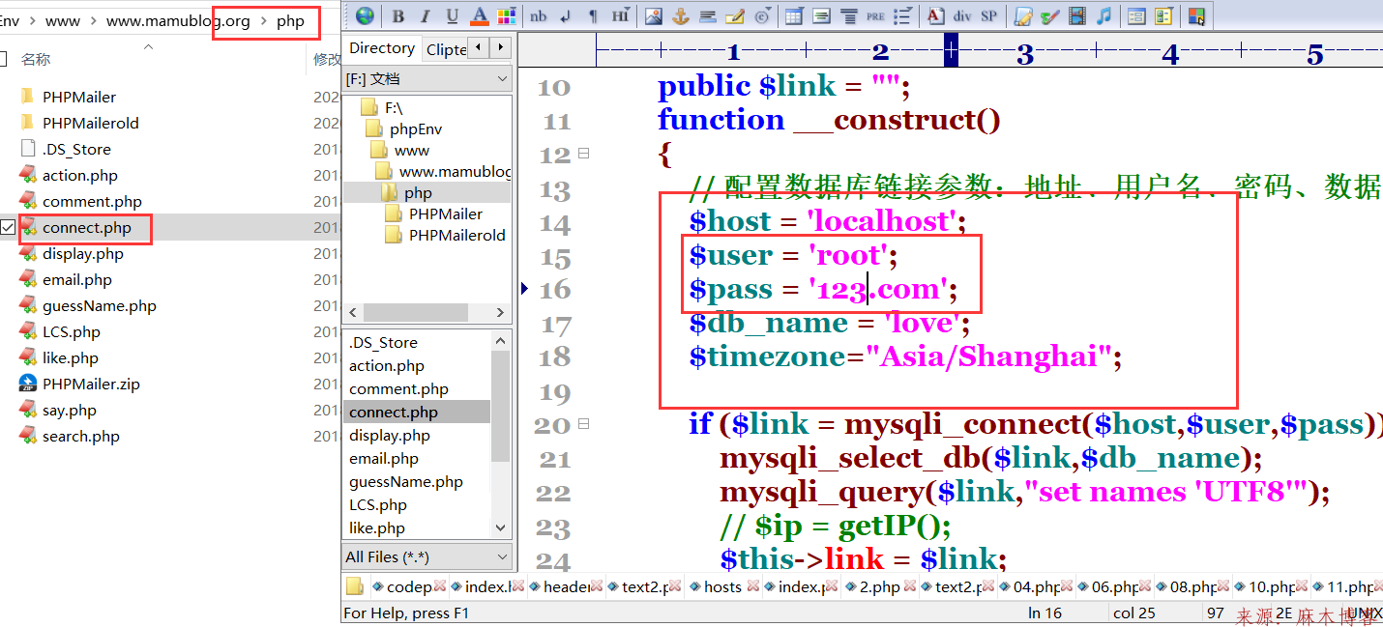Insert a line break tag icon

coord(565,15)
